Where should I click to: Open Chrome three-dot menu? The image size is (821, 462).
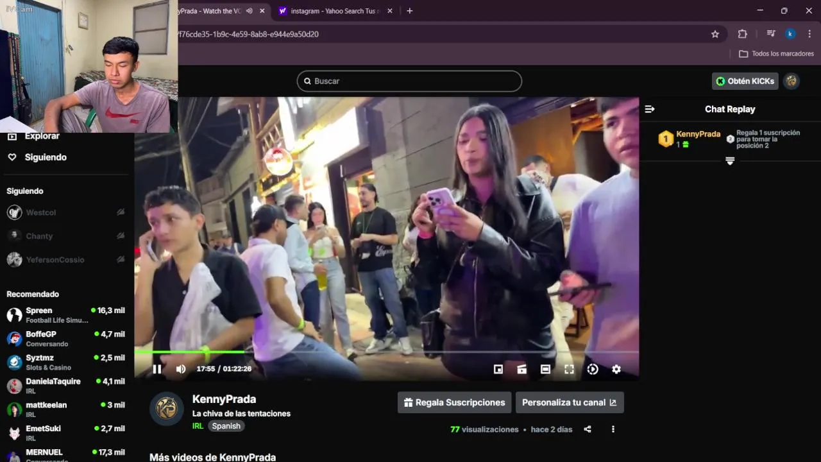click(x=809, y=34)
